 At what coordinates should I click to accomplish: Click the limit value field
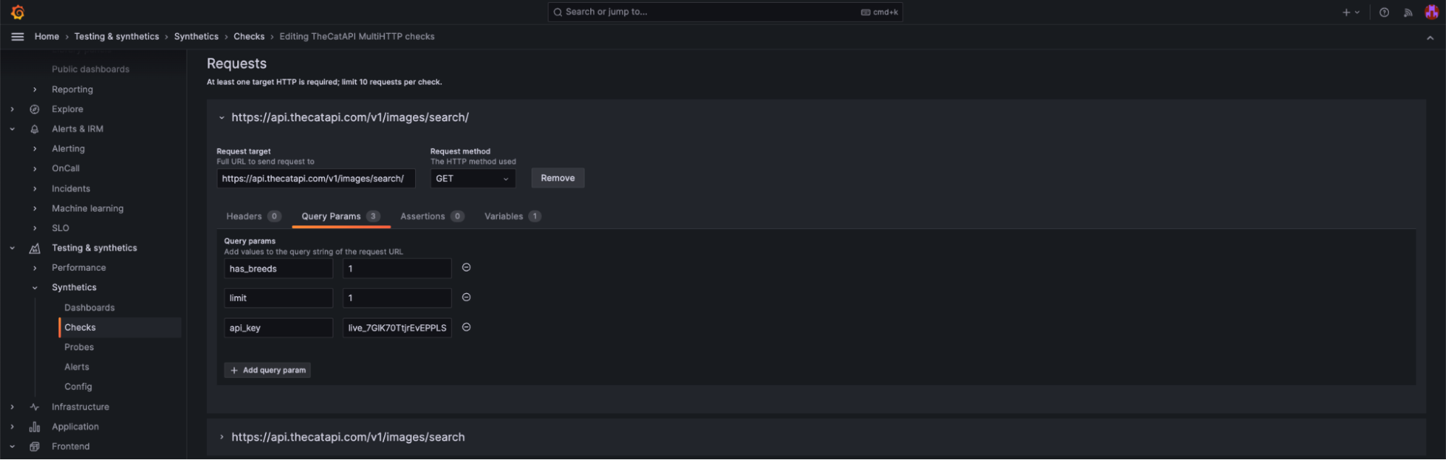click(397, 298)
